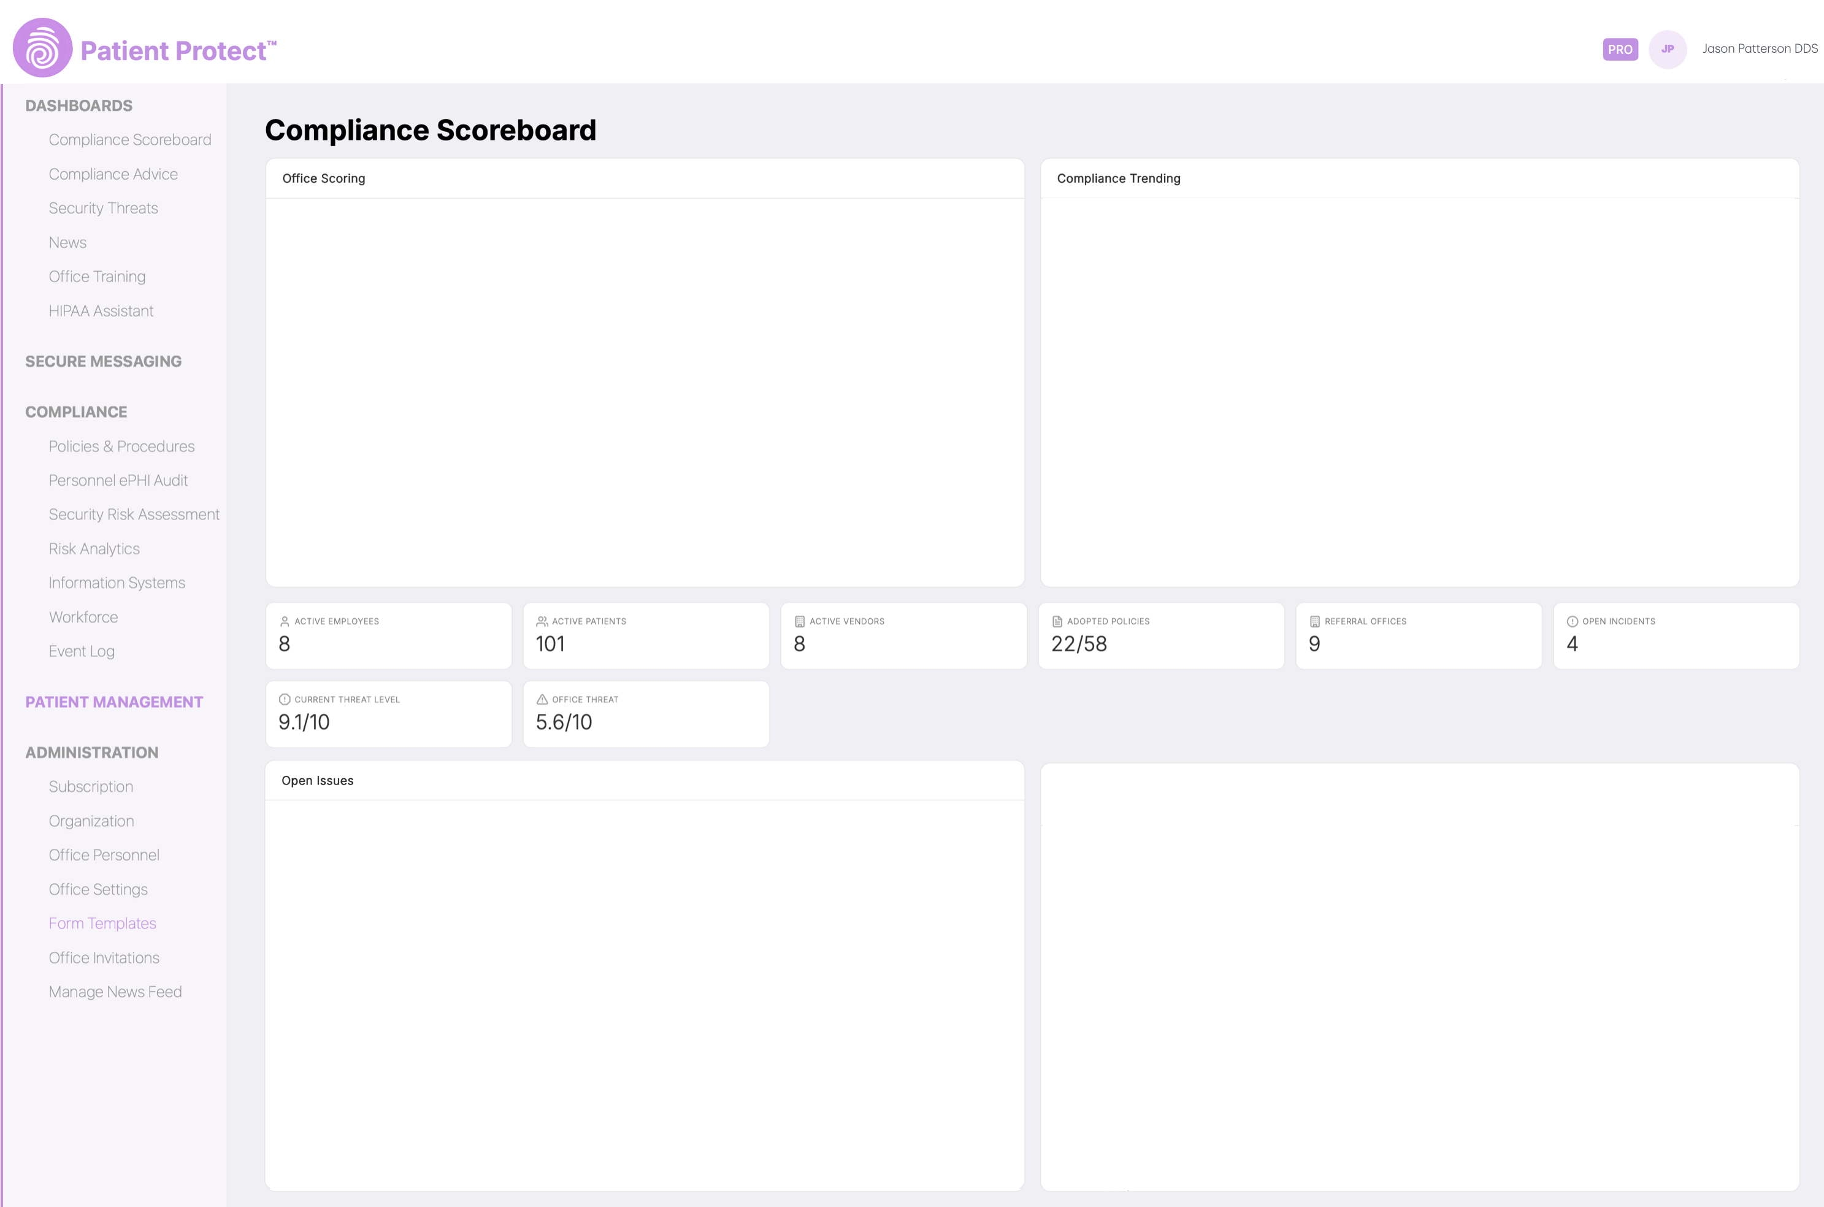Click the JP user avatar circle
Image resolution: width=1824 pixels, height=1207 pixels.
[1667, 49]
